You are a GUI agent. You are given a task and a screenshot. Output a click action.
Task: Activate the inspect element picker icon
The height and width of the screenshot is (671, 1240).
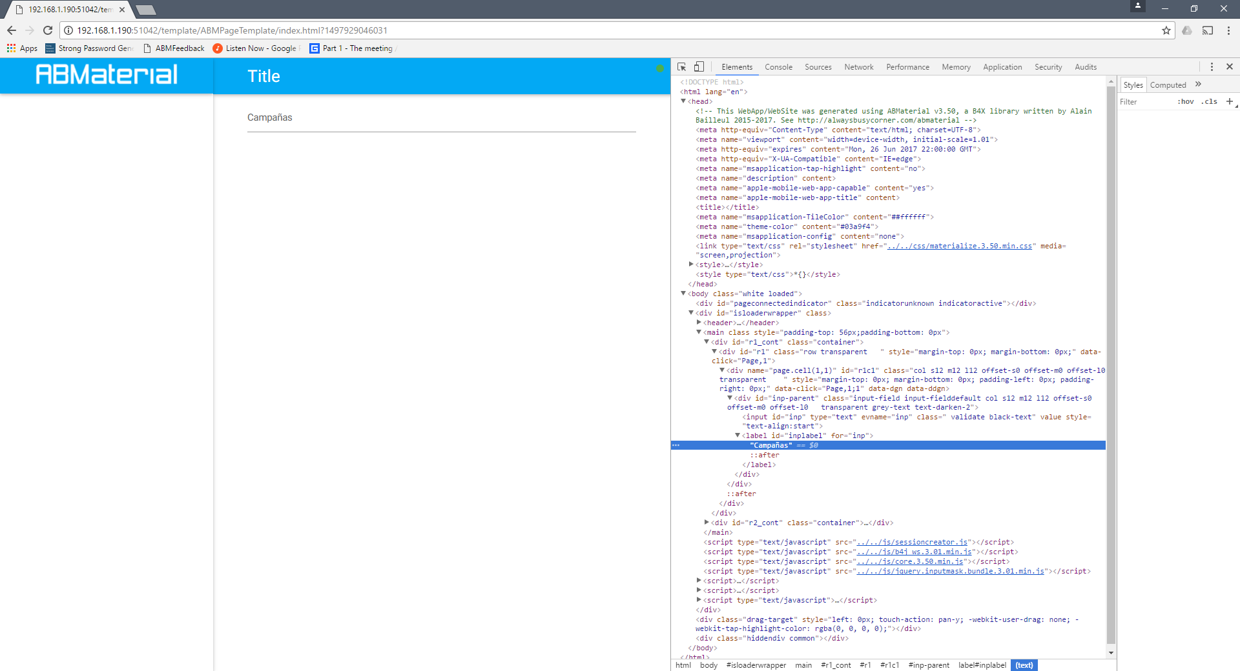(x=681, y=67)
